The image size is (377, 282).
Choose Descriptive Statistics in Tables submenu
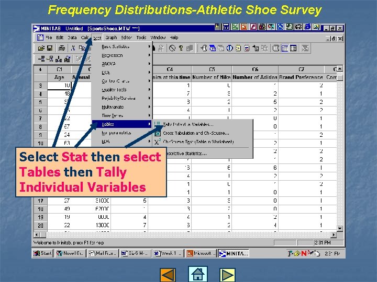click(x=203, y=154)
